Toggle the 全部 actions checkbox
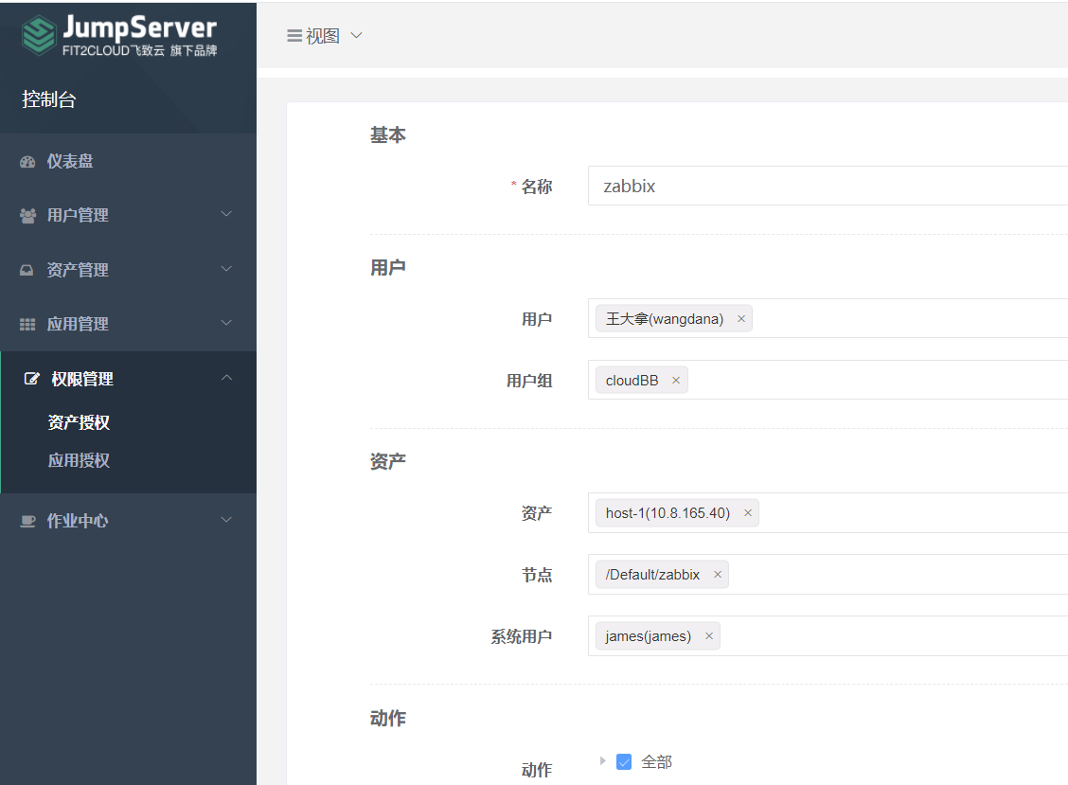This screenshot has width=1068, height=785. point(624,762)
